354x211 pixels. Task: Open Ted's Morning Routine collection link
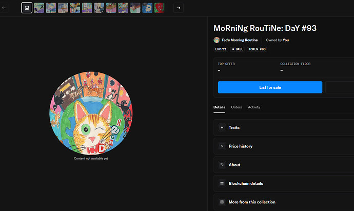tap(240, 40)
